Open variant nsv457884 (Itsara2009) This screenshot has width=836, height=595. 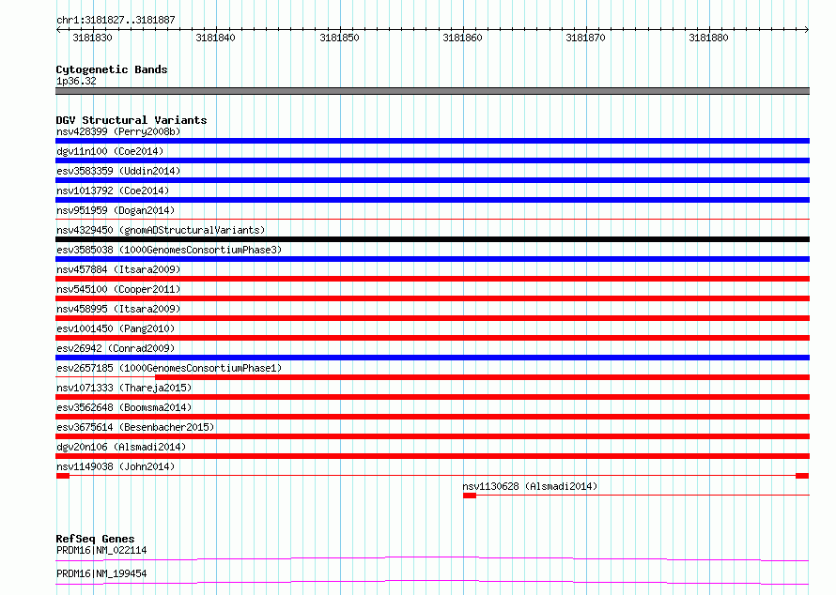coord(118,269)
